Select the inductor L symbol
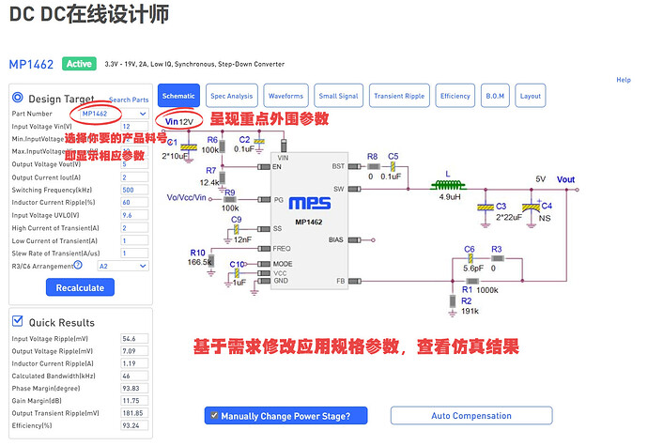The image size is (648, 446). pyautogui.click(x=448, y=184)
